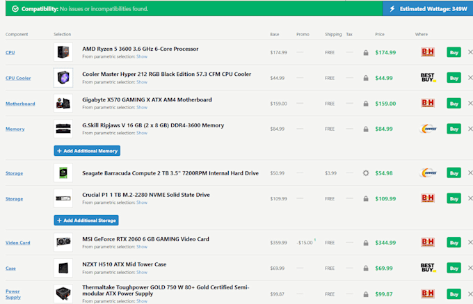Show parametric selection for the Video Card
Screen dimensions: 473x304
pyautogui.click(x=142, y=247)
